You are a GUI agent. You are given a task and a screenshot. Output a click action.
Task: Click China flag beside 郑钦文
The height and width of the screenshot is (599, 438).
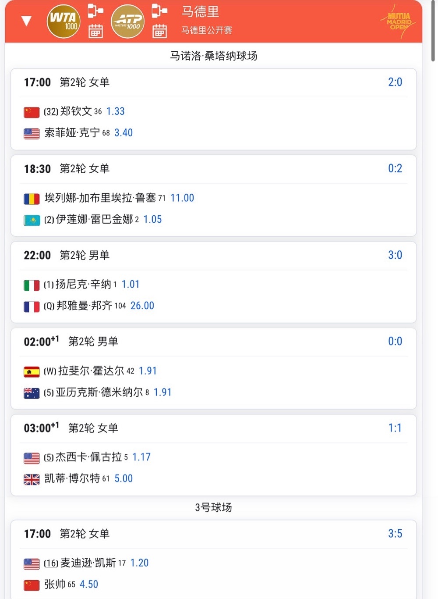click(32, 112)
